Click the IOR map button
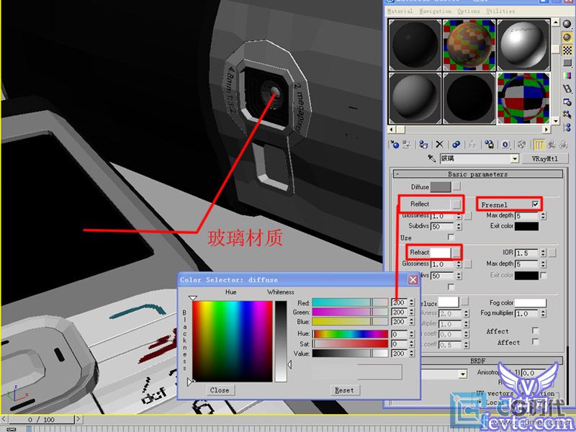This screenshot has height=432, width=576. 552,253
